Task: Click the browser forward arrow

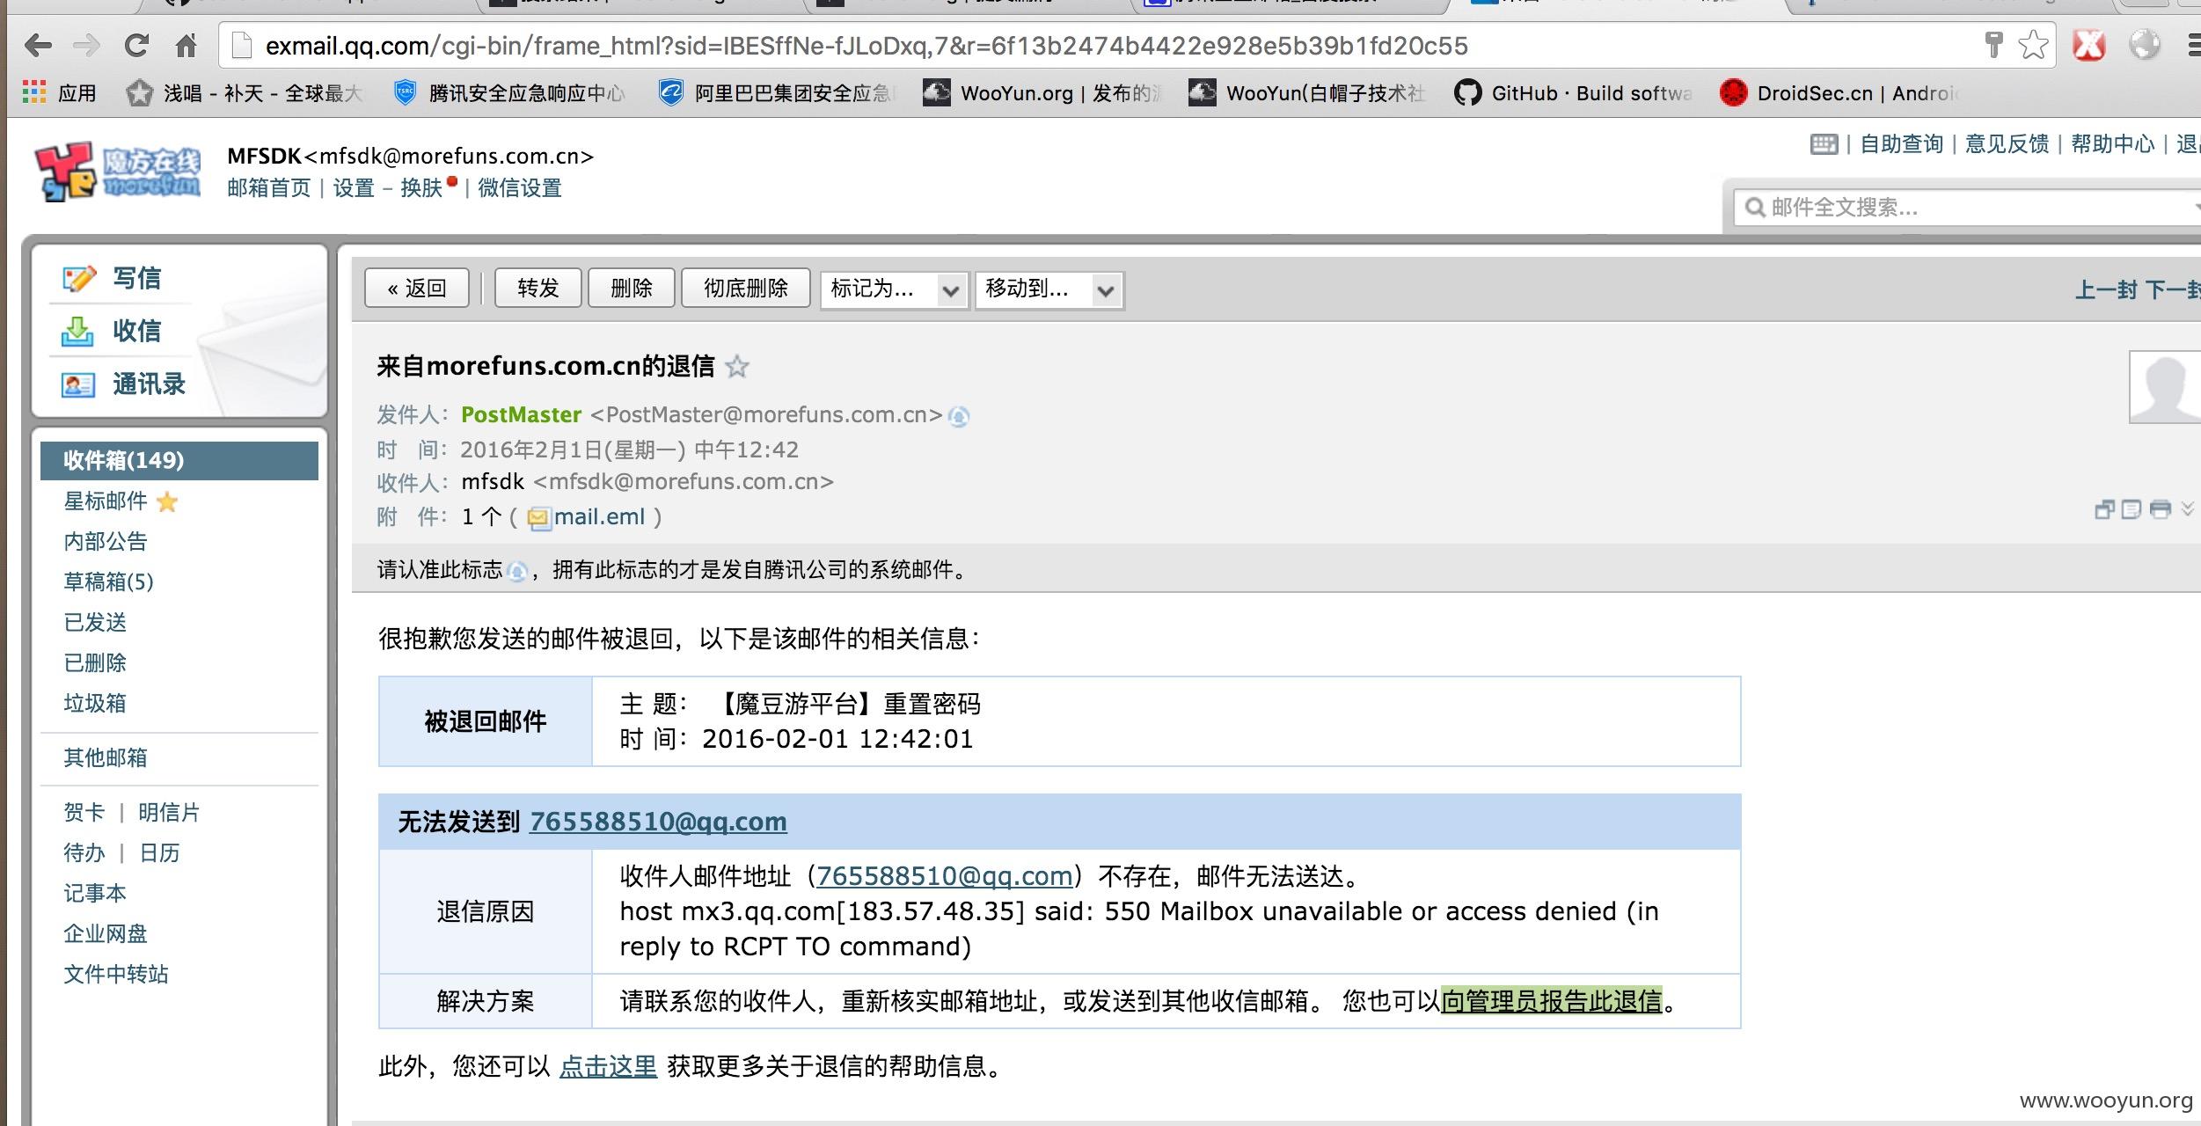Action: 86,45
